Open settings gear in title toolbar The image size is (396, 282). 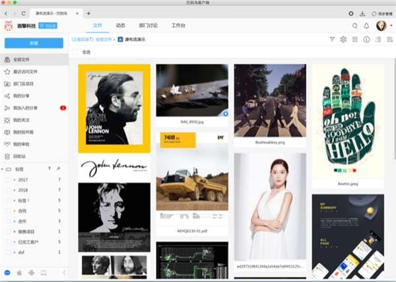coord(350,13)
